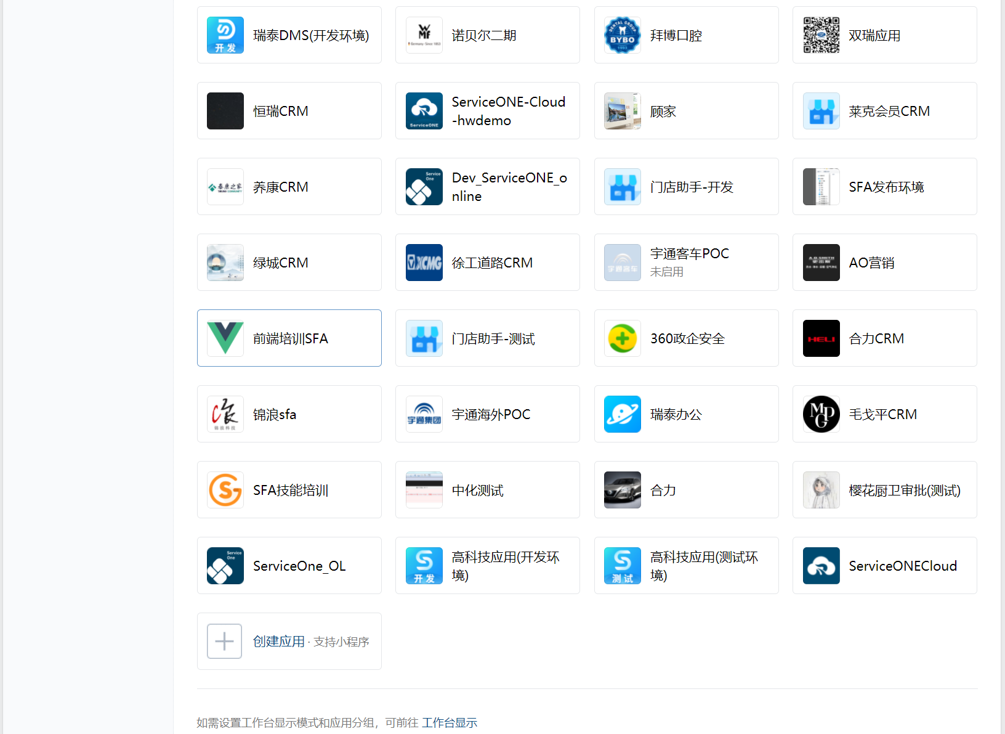Image resolution: width=1005 pixels, height=734 pixels.
Task: Open the 瑞泰DMS(开发环境) app icon
Action: (x=225, y=35)
